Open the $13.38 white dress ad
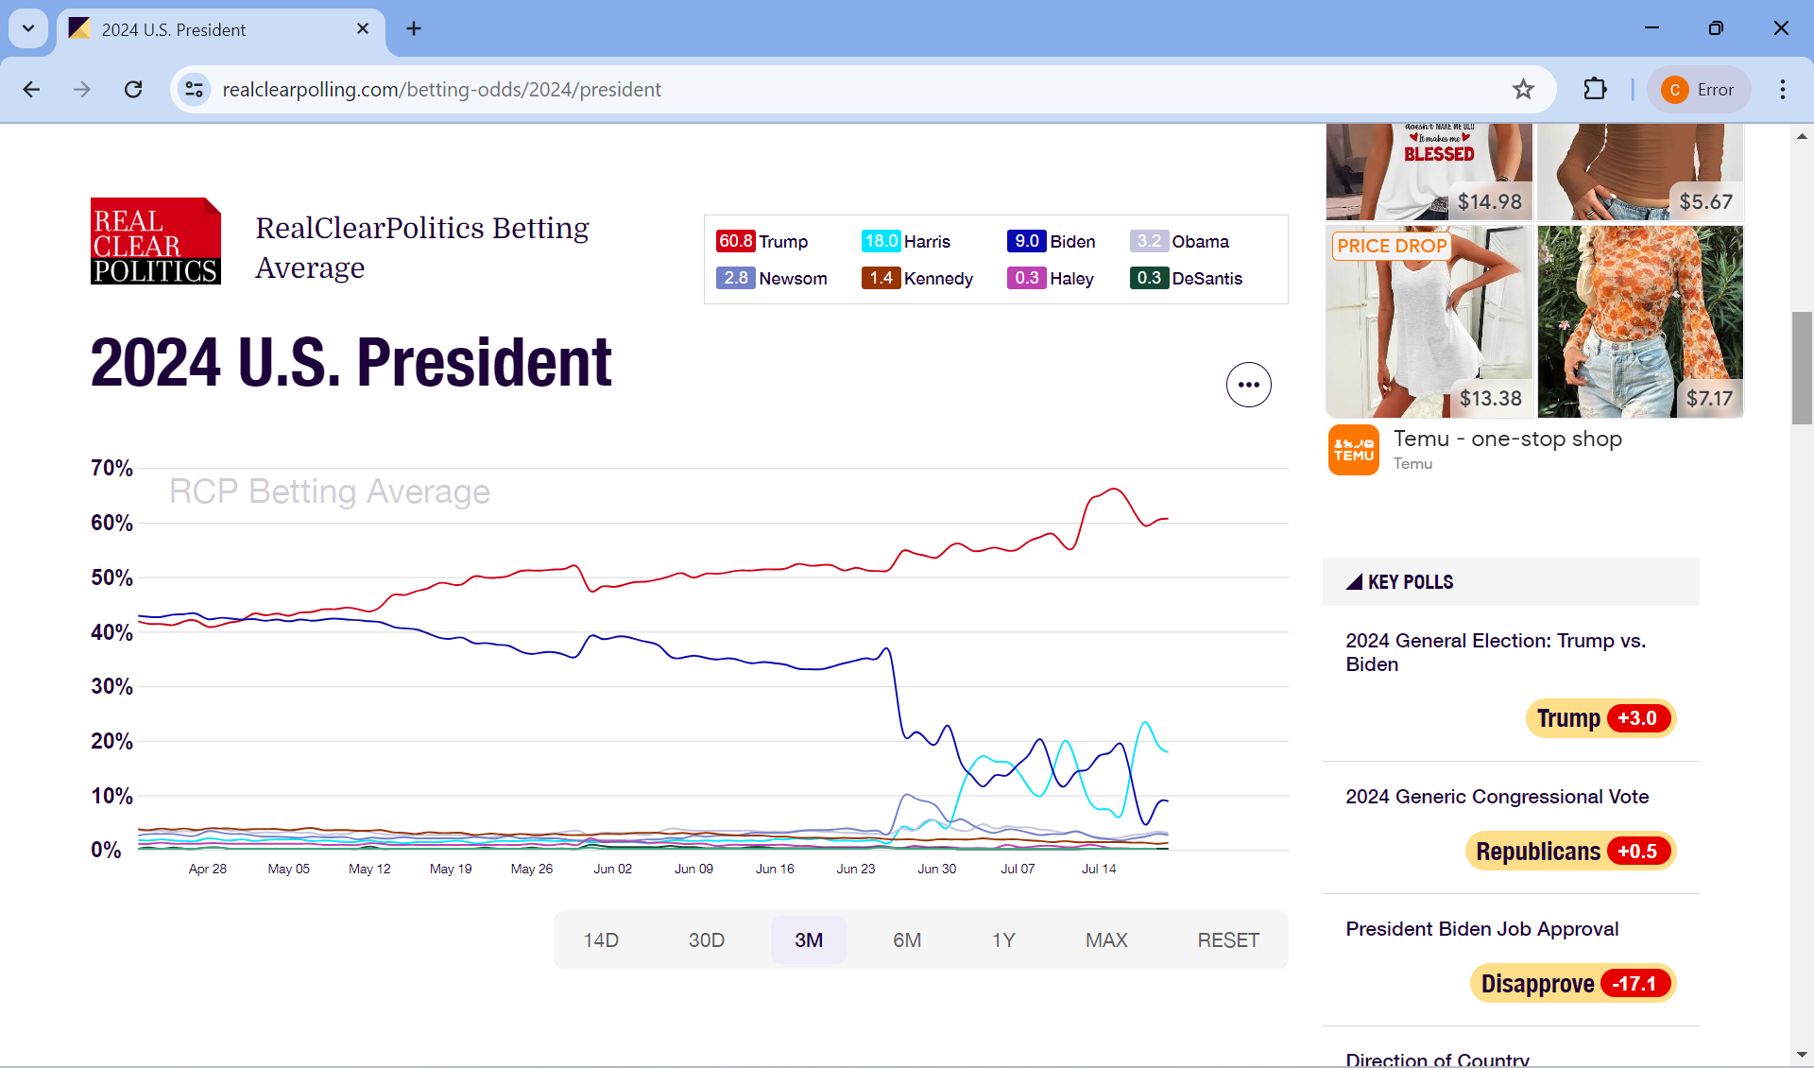The width and height of the screenshot is (1814, 1068). [1429, 321]
